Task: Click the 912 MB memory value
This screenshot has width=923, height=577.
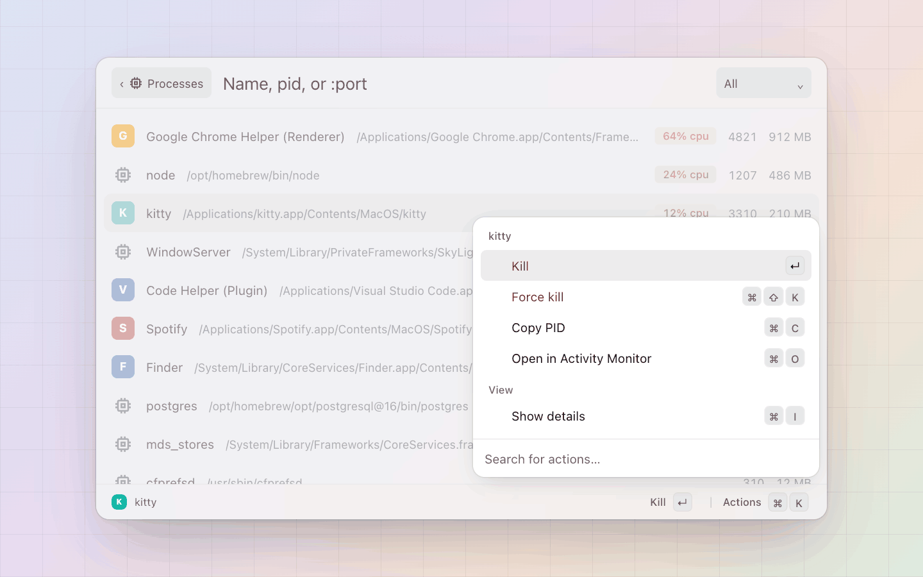Action: (x=790, y=137)
